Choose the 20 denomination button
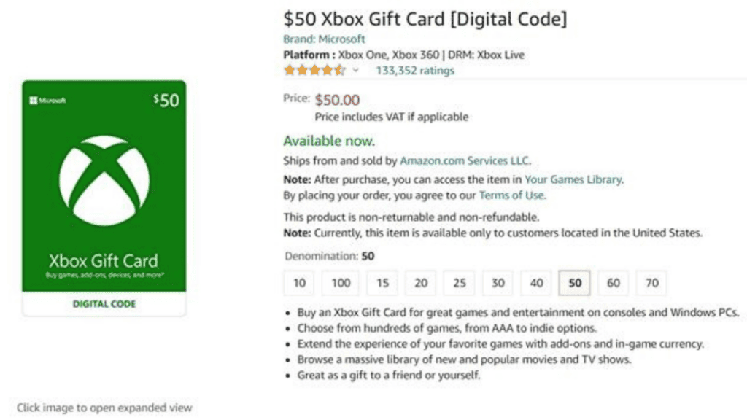 point(421,283)
